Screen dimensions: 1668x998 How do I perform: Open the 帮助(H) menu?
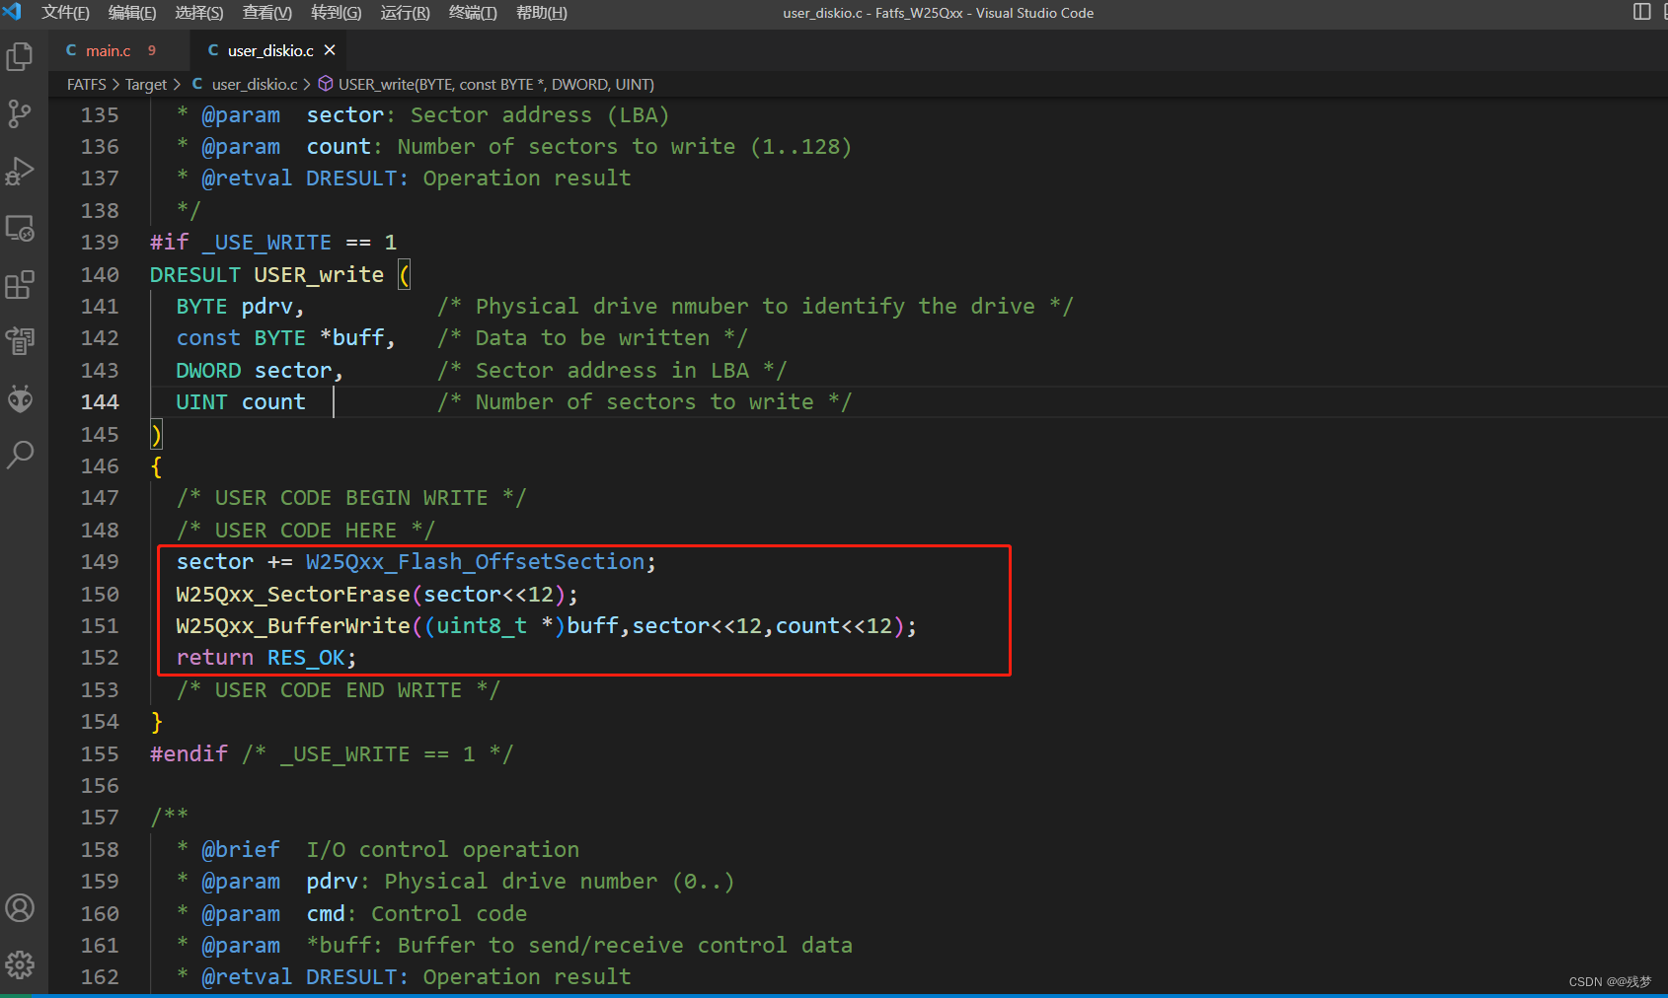(542, 13)
